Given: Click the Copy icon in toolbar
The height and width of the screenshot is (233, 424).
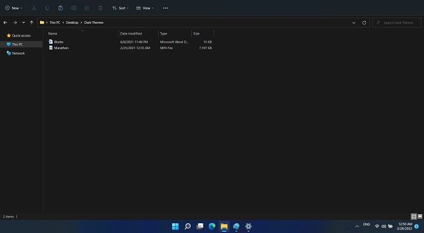Looking at the screenshot, I should coord(47,8).
